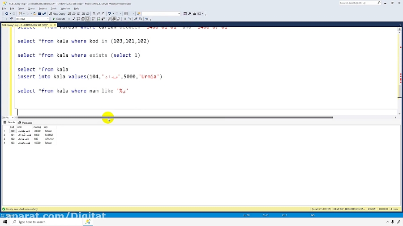Viewport: 403px width, 226px height.
Task: Toggle IntelliSense enabled button
Action: pos(87,19)
